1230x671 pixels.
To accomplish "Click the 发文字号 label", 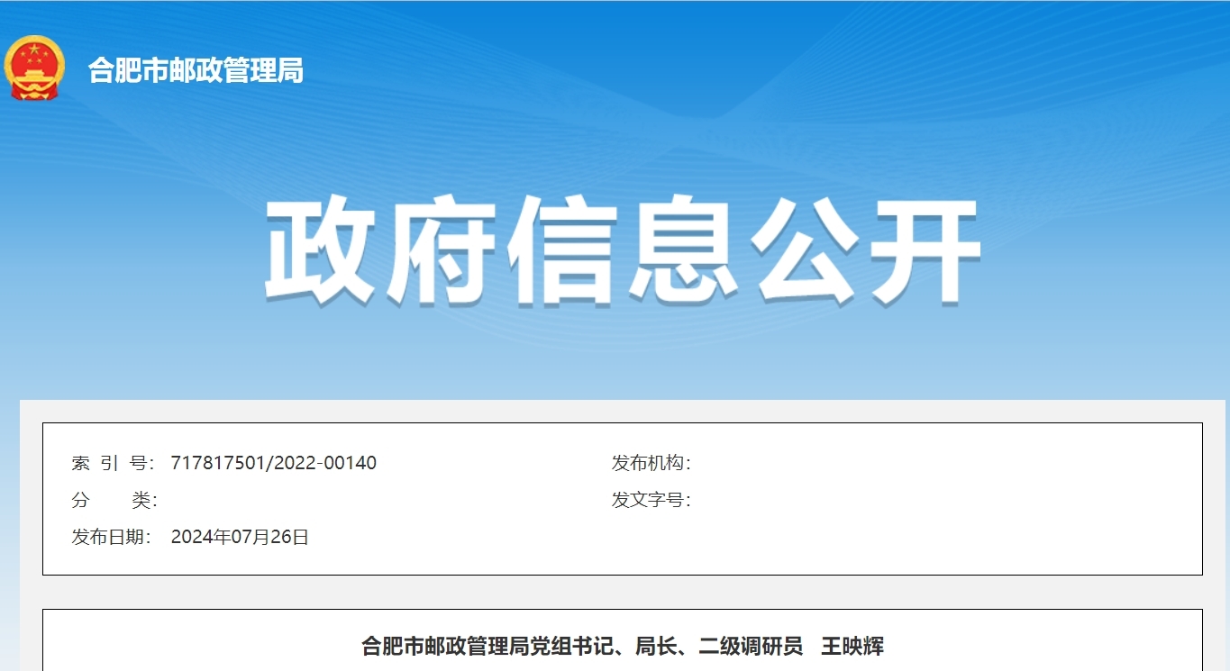I will tap(651, 501).
